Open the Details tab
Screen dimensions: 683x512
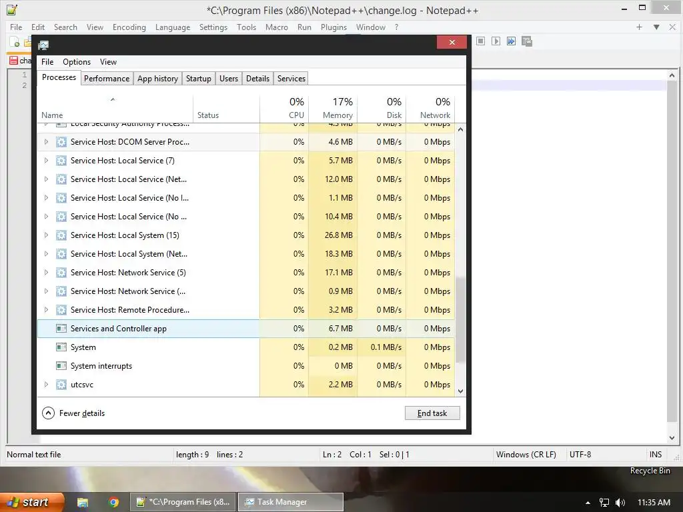pyautogui.click(x=257, y=79)
